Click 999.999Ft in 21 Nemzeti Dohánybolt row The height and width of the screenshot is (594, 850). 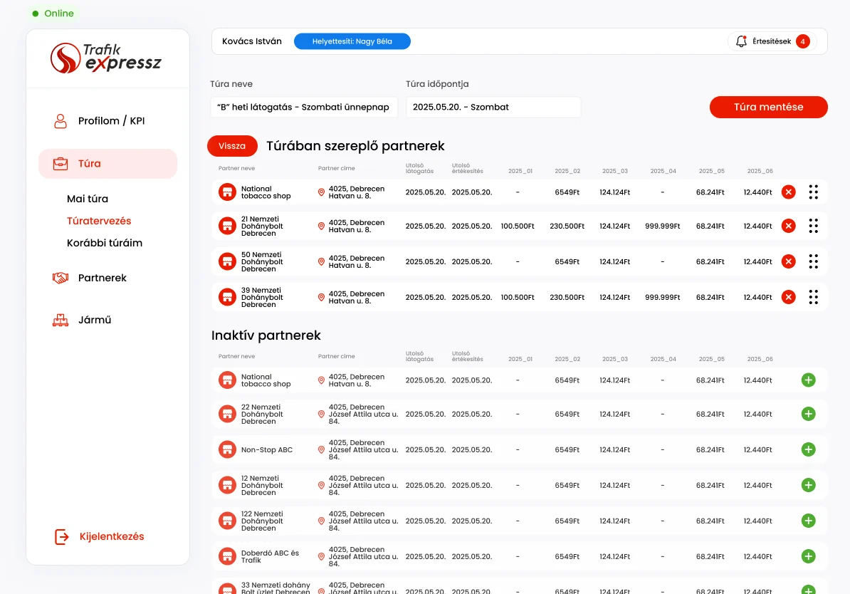[663, 226]
